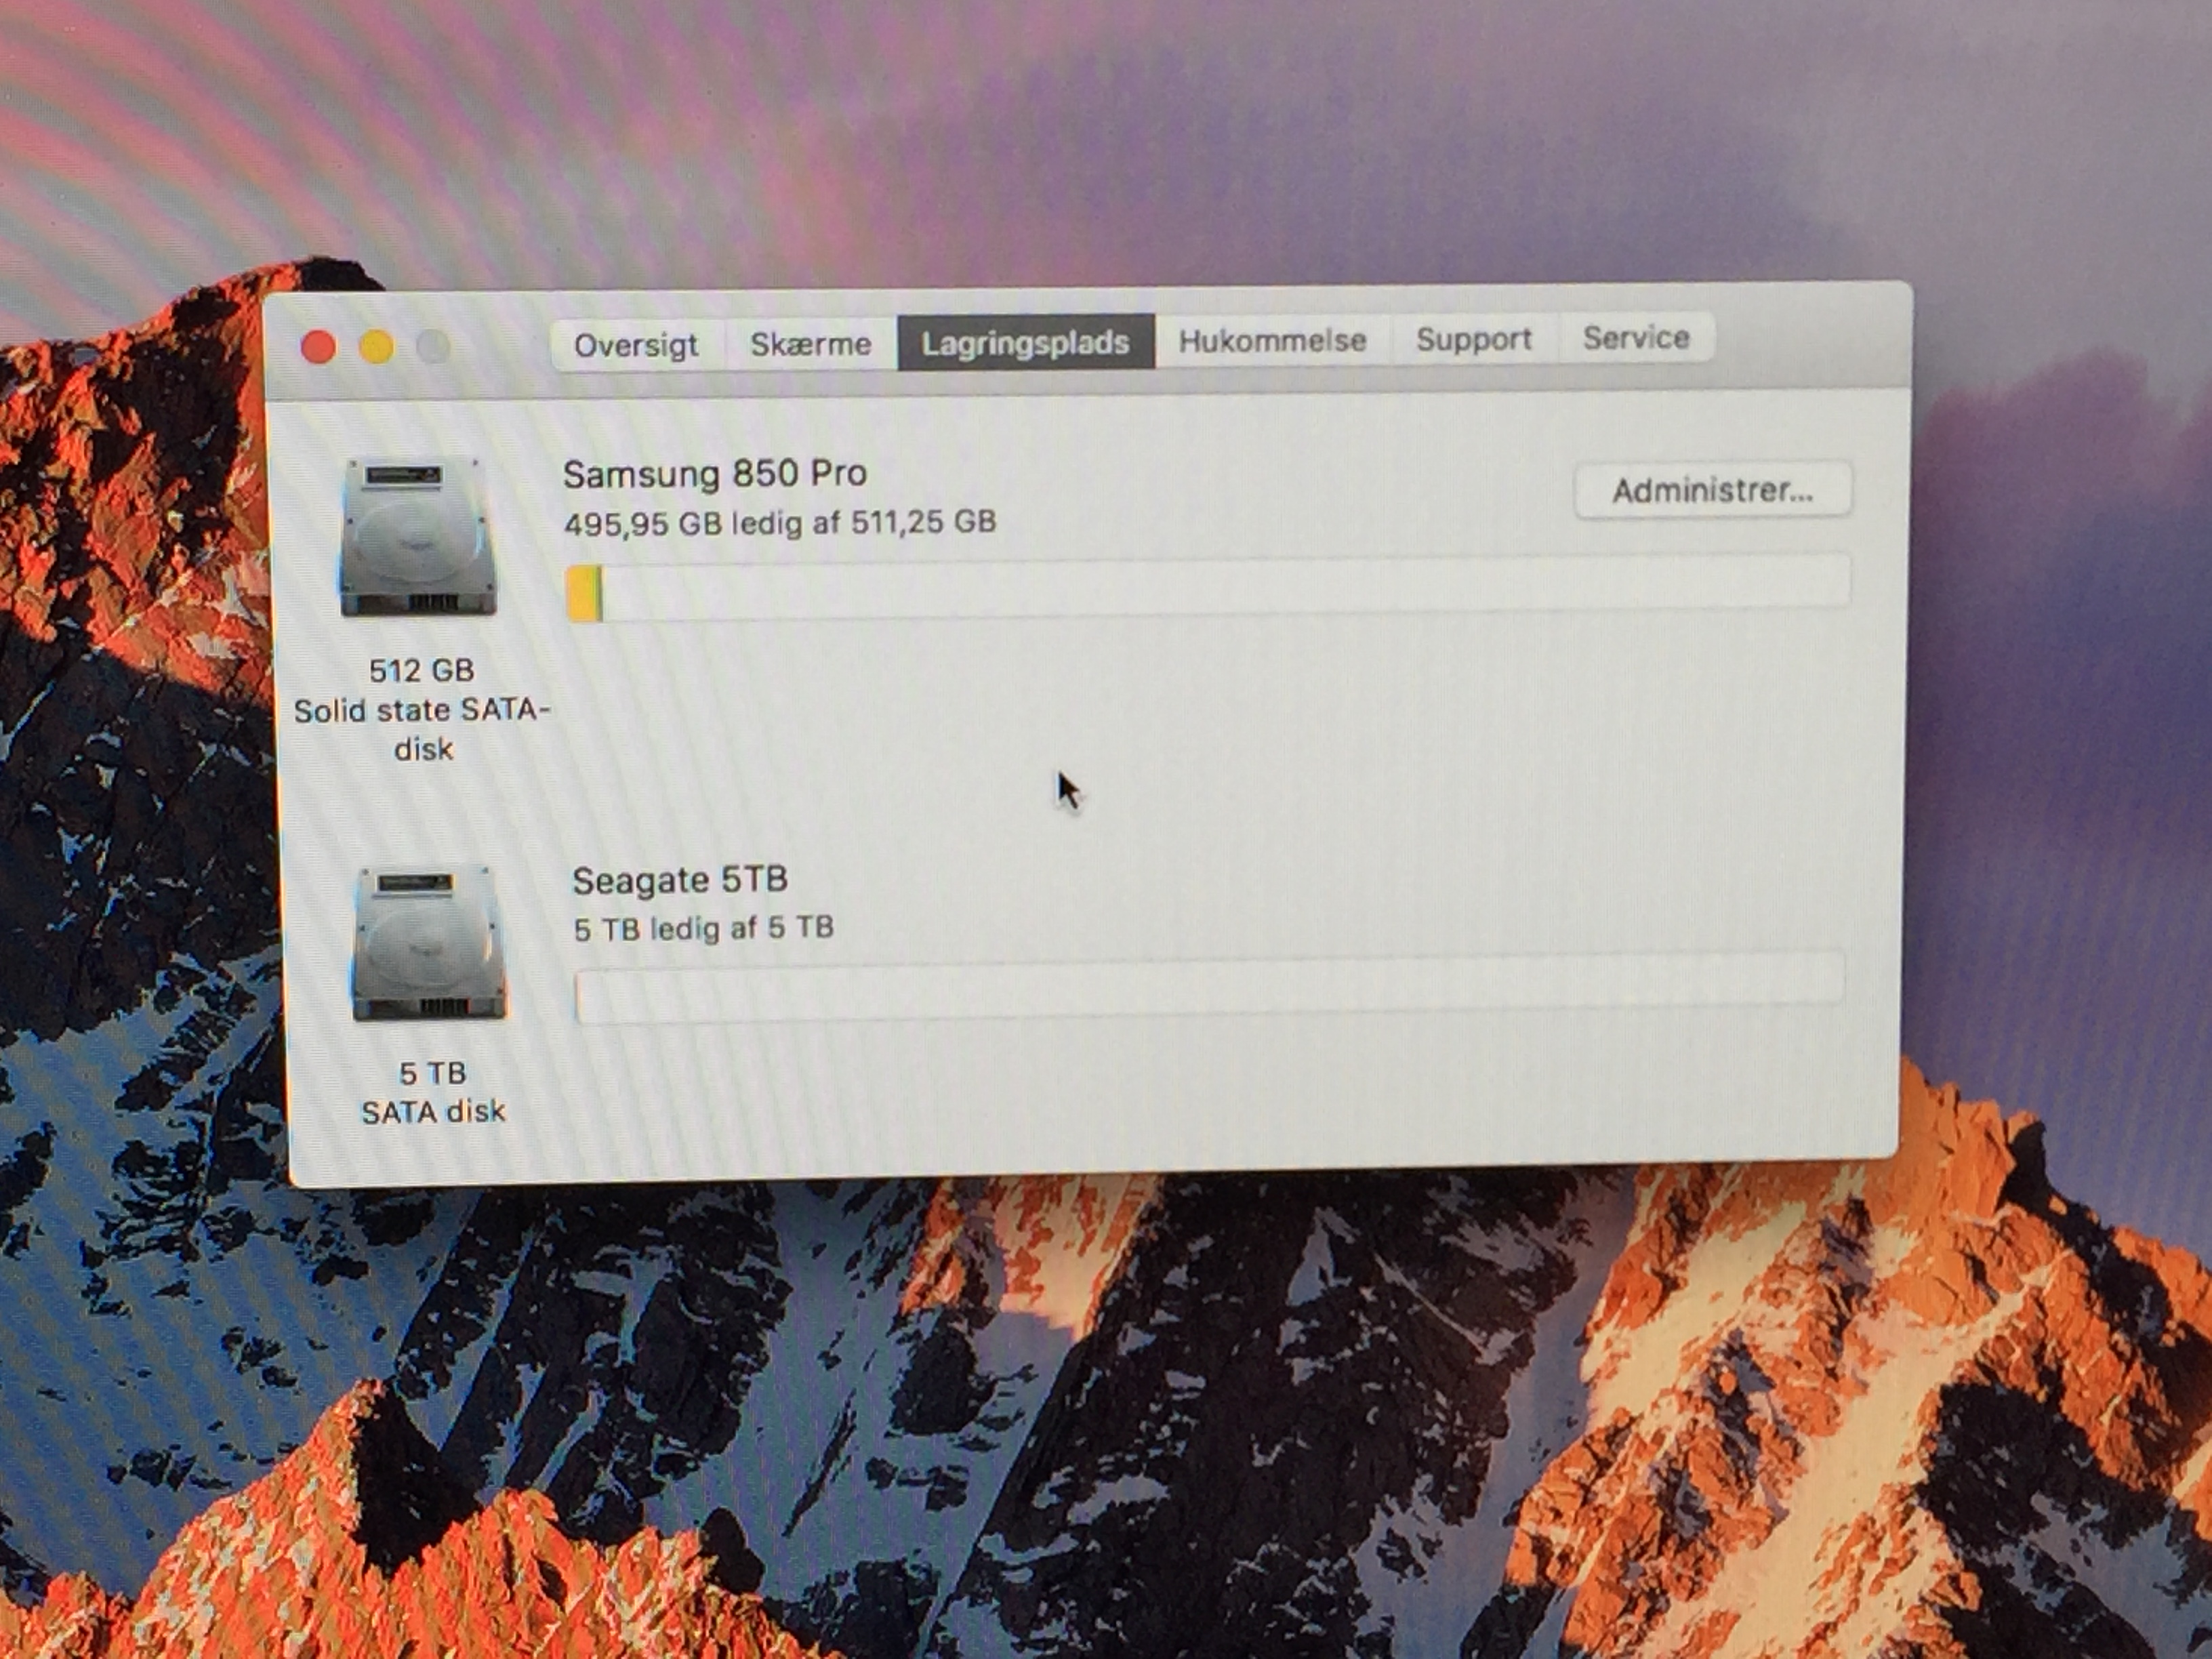Click the yellow minimize window button
The image size is (2212, 1659).
point(377,347)
